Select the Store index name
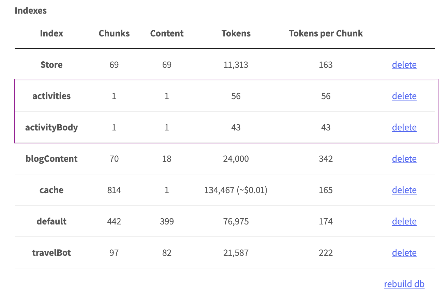The image size is (448, 297). pos(51,65)
